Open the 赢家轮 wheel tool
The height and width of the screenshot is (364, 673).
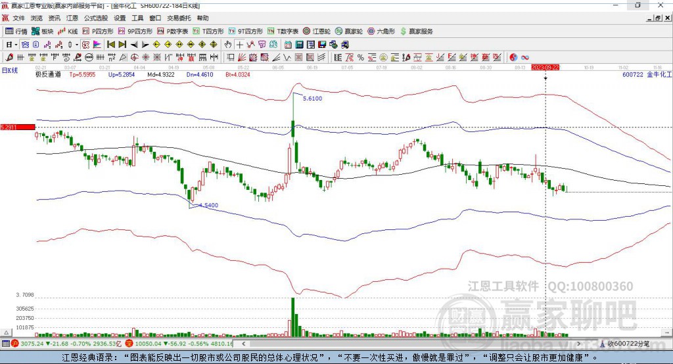pos(349,32)
